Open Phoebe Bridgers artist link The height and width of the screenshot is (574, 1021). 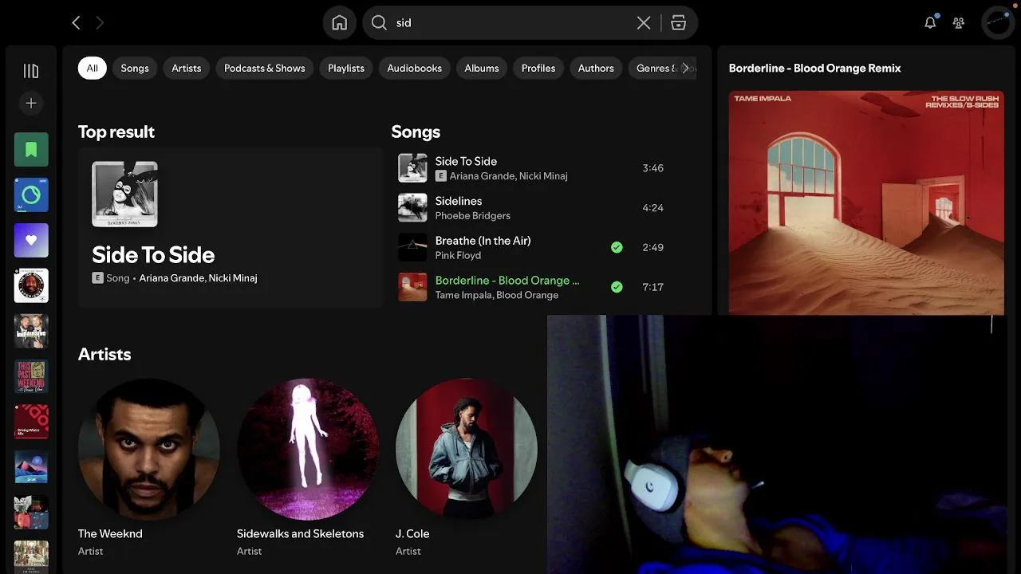tap(473, 216)
